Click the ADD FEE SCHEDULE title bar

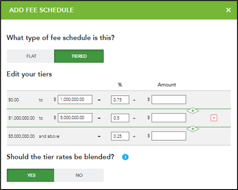click(119, 10)
